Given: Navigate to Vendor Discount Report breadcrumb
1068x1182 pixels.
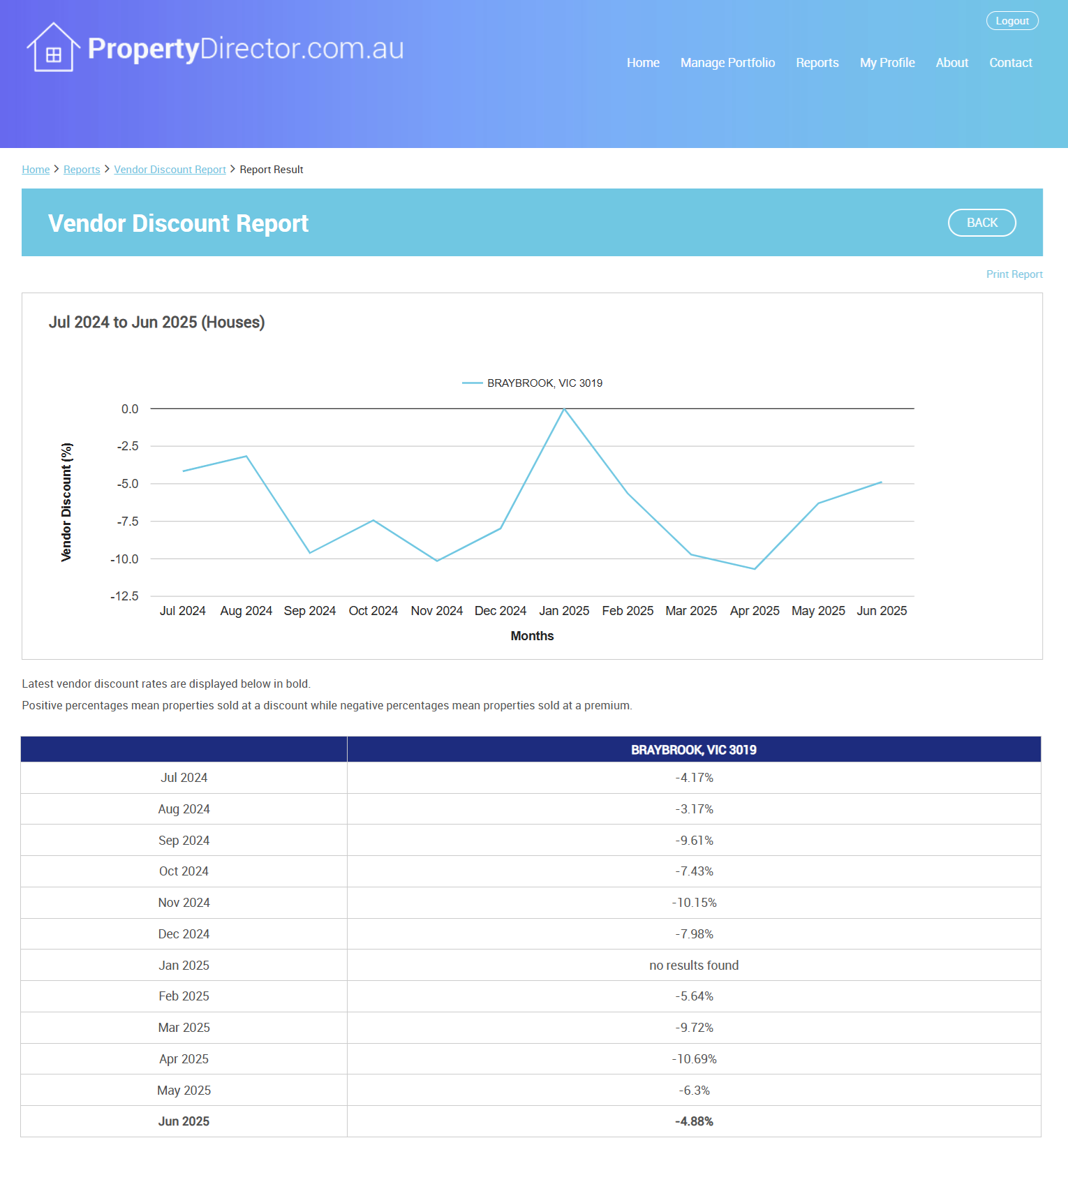Looking at the screenshot, I should click(x=170, y=170).
